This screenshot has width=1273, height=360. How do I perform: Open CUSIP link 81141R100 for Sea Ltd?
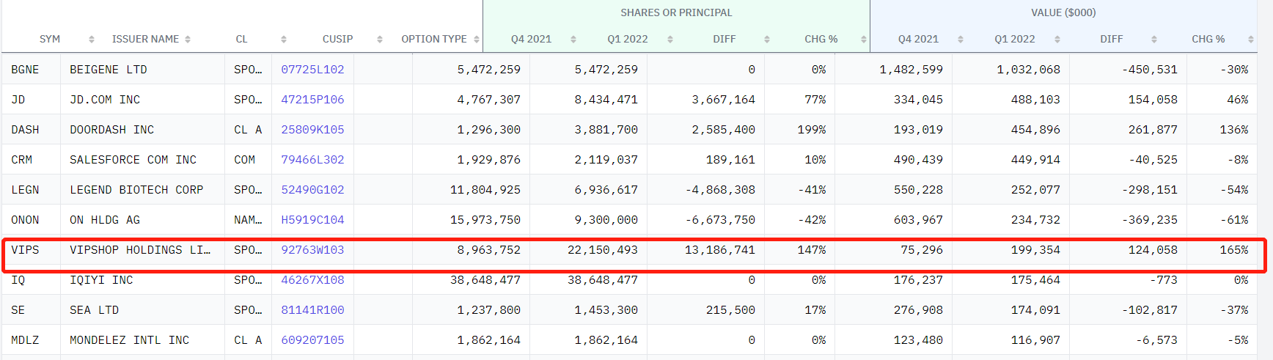(312, 310)
